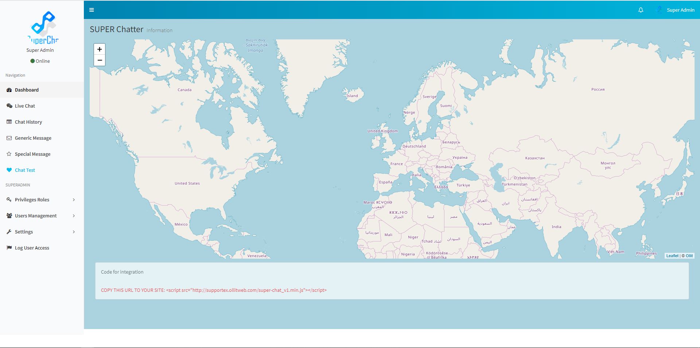This screenshot has height=348, width=700.
Task: Click the Generic Message envelope icon
Action: (9, 138)
